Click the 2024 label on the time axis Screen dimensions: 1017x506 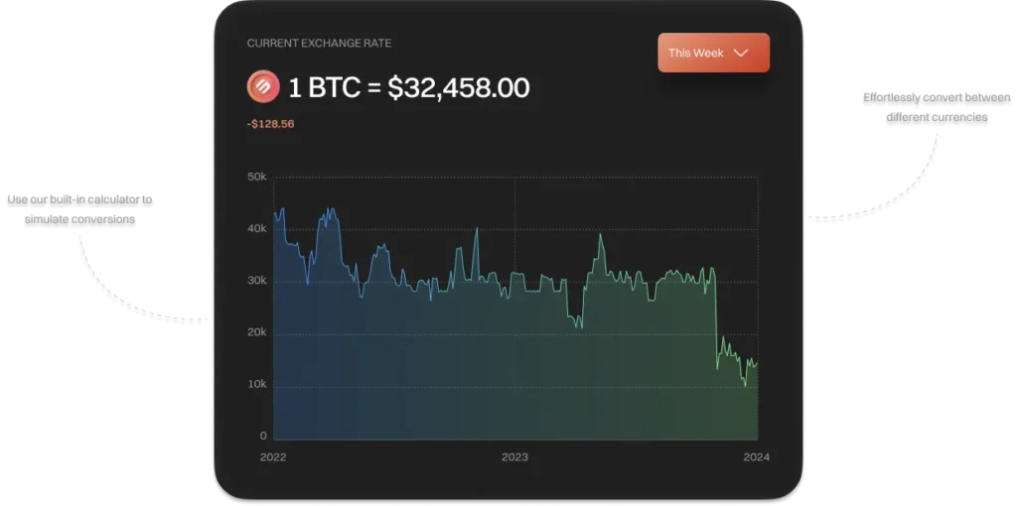[x=757, y=457]
